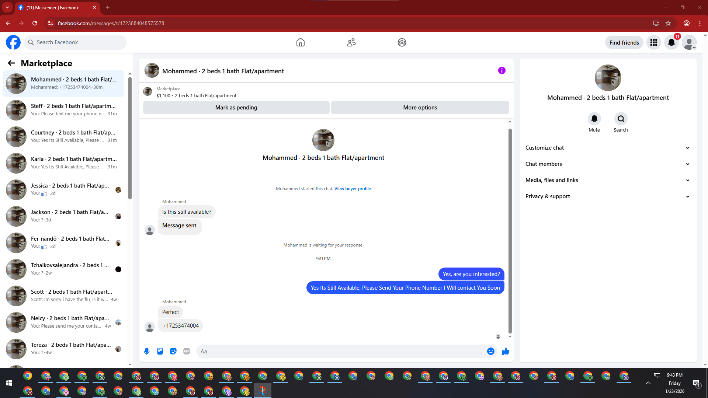
Task: Click the voice clip microphone icon
Action: coord(147,351)
